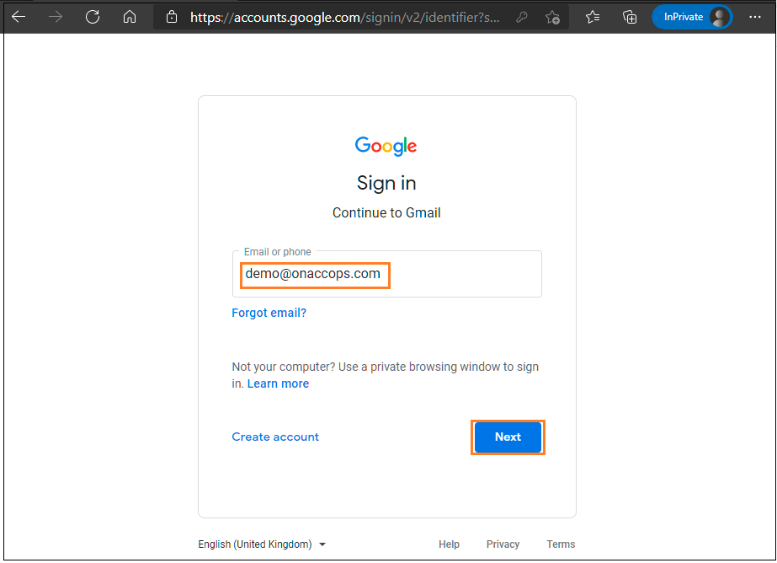Open saved passwords key icon

(x=521, y=17)
